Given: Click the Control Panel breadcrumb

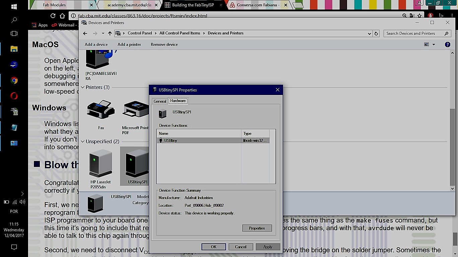Looking at the screenshot, I should tap(140, 33).
